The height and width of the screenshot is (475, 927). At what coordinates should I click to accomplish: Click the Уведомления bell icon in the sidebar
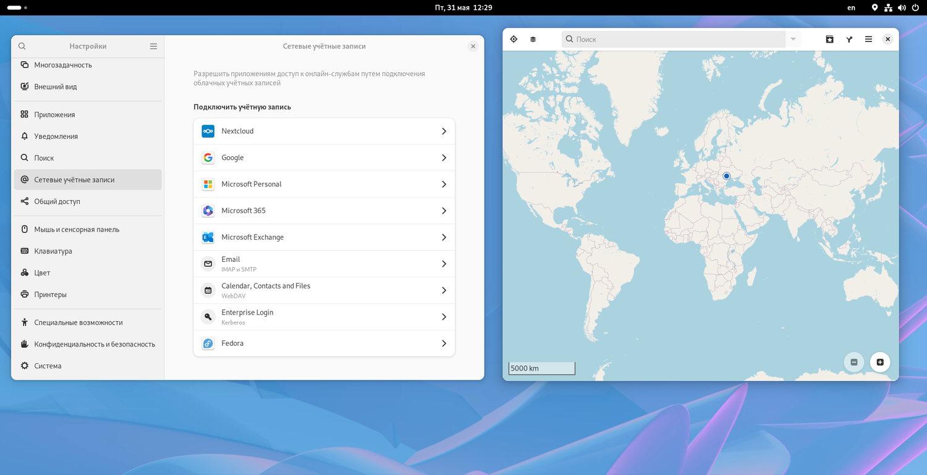coord(25,136)
